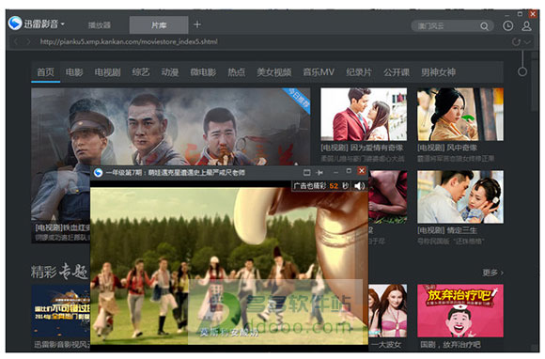Screen dimensions: 545x359
Task: Open the user account icon
Action: click(x=526, y=25)
